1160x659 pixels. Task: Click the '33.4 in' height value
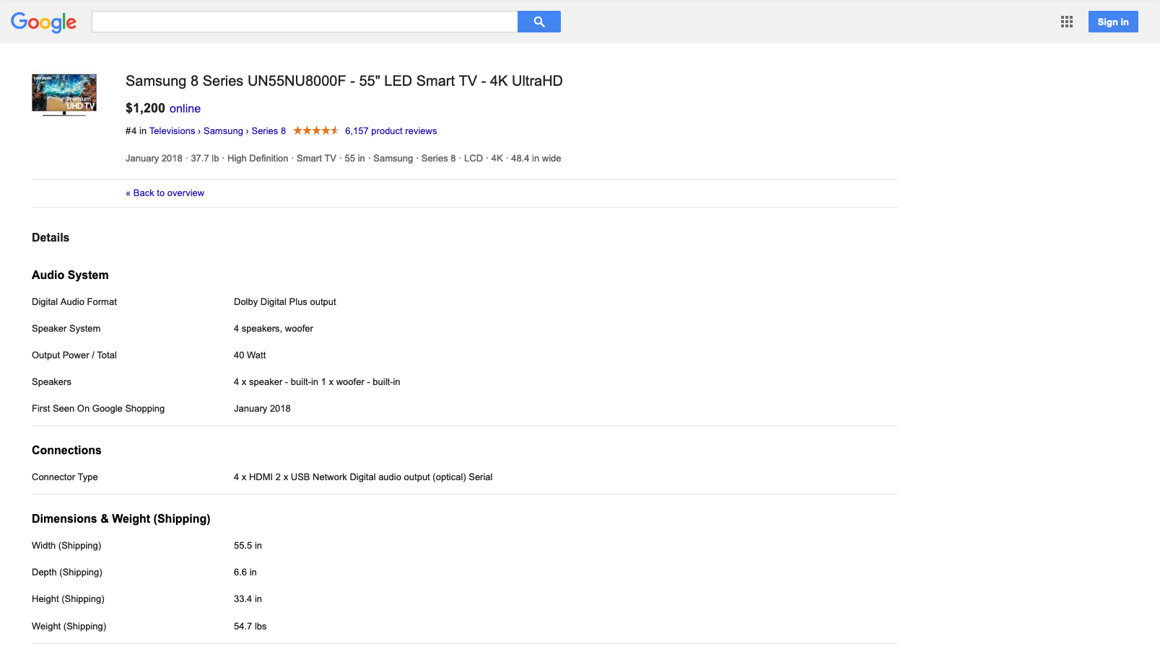point(248,598)
